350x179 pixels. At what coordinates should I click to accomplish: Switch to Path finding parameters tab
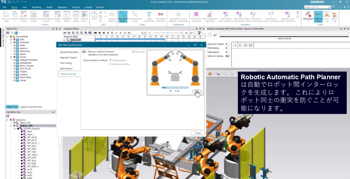coord(66,63)
